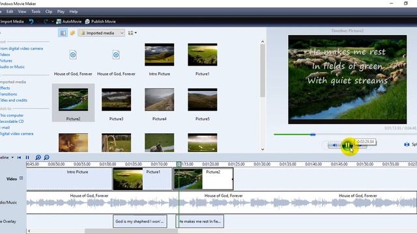Click the Pictures import link
The width and height of the screenshot is (417, 234).
point(6,60)
